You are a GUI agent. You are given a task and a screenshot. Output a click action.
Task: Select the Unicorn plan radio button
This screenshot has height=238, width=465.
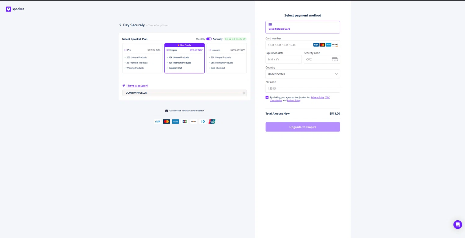(x=210, y=50)
